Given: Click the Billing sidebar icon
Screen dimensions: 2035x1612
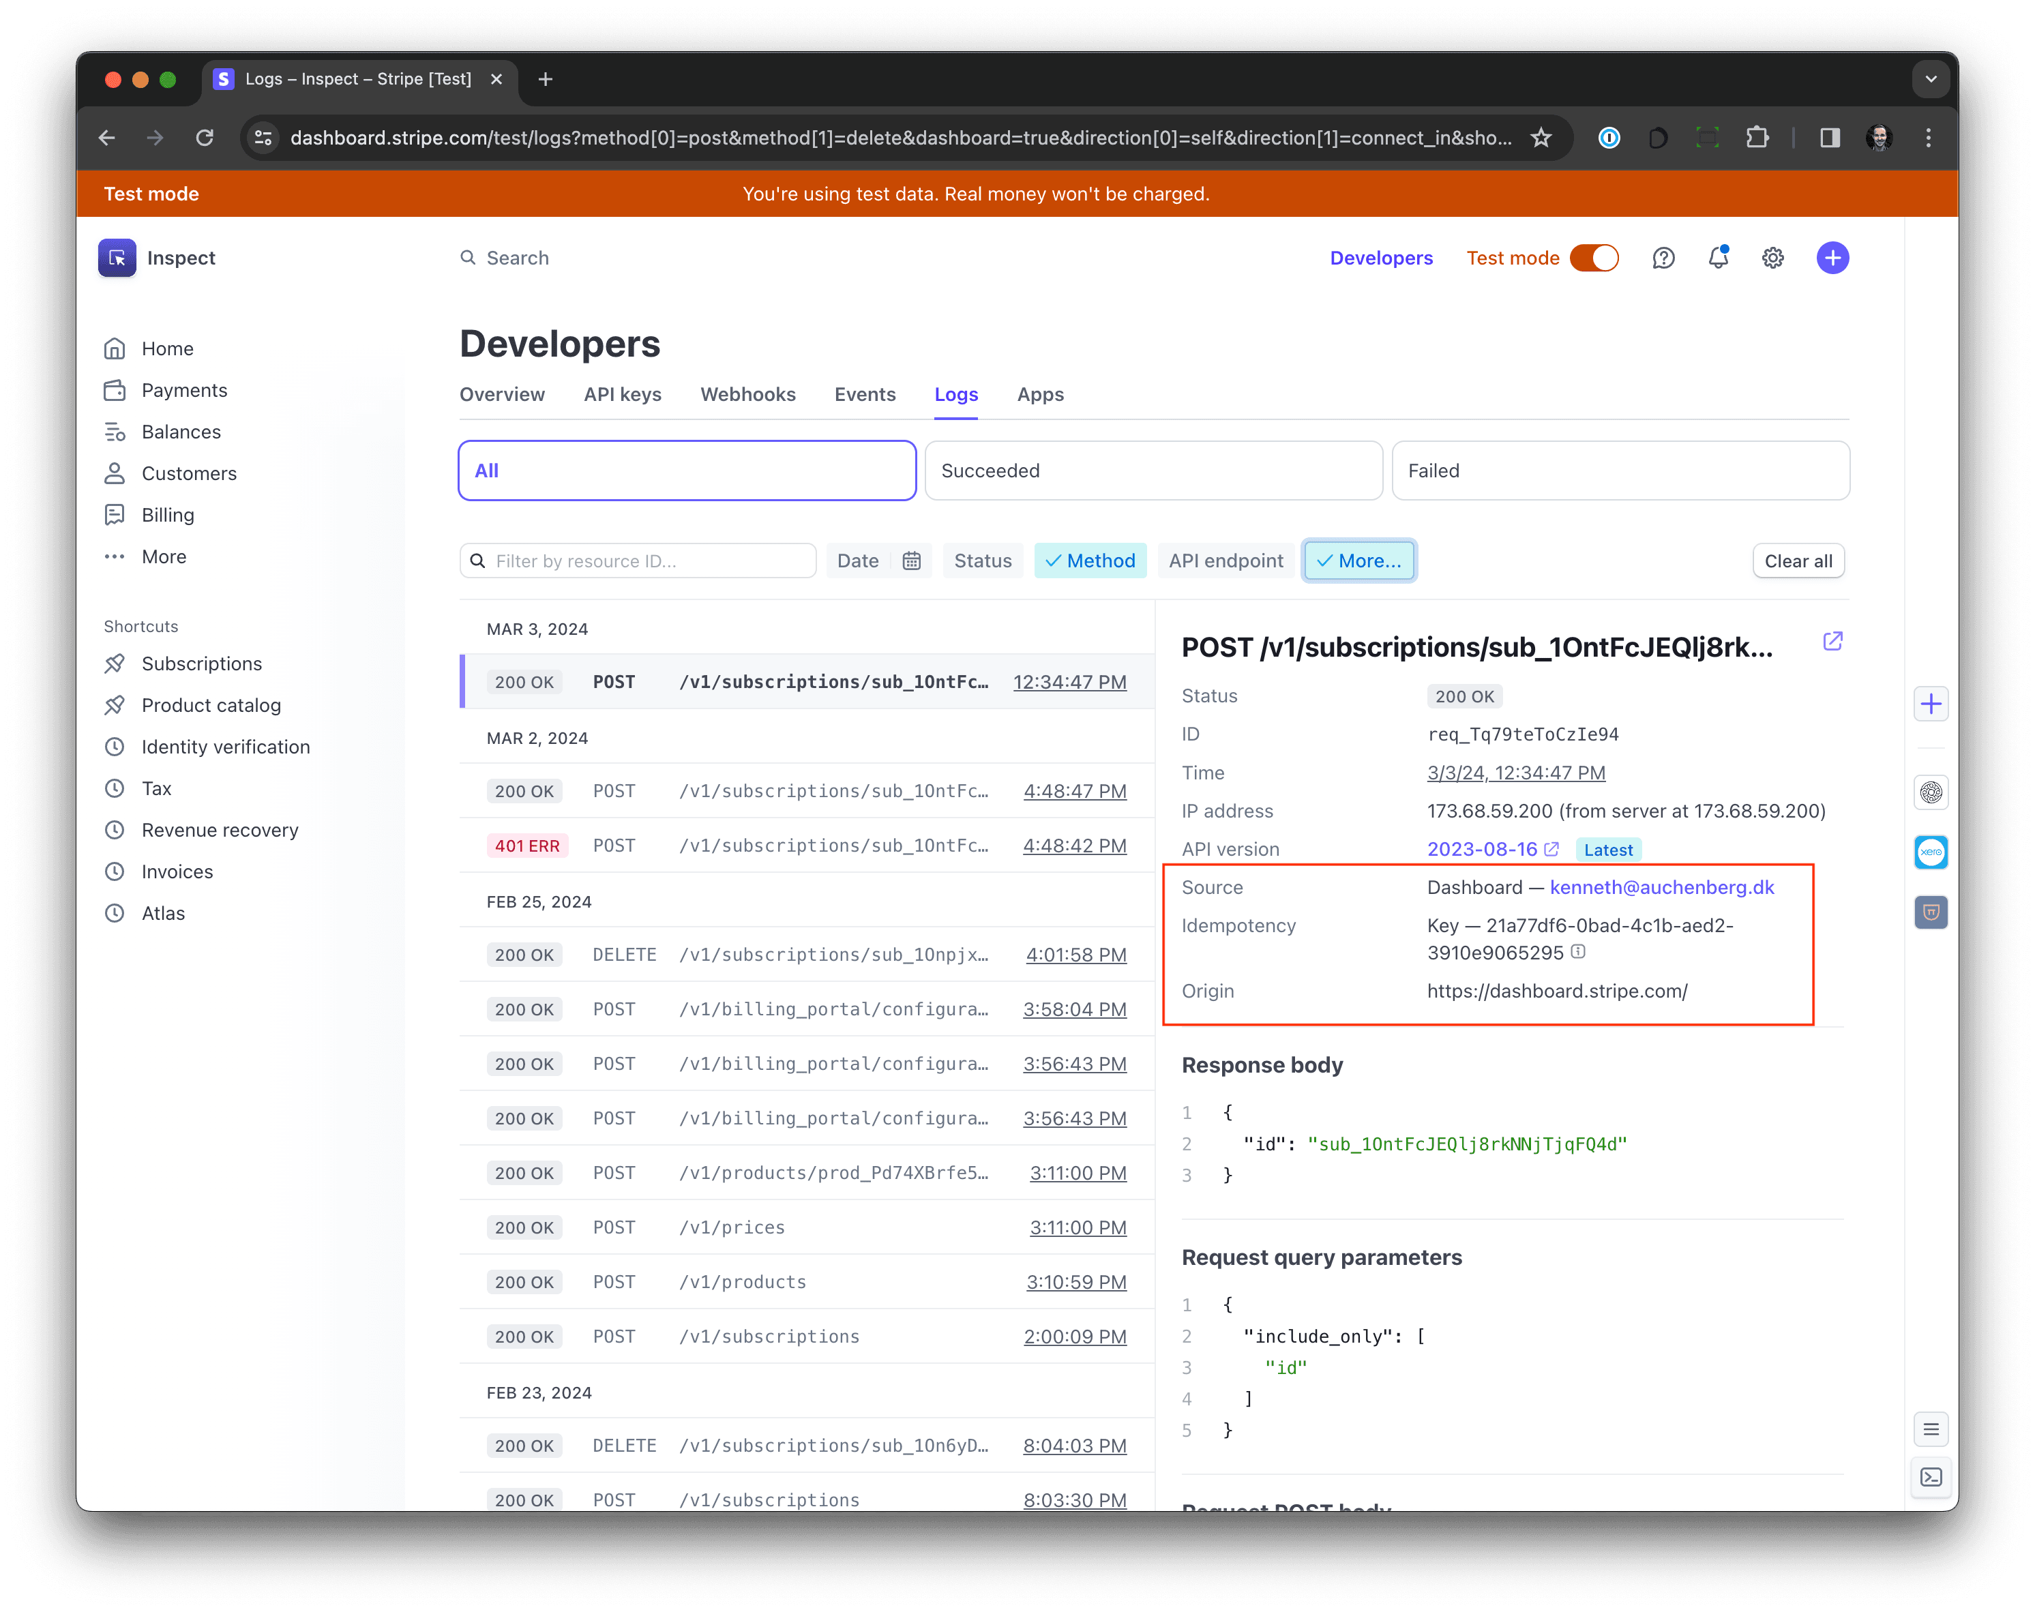Looking at the screenshot, I should (115, 514).
